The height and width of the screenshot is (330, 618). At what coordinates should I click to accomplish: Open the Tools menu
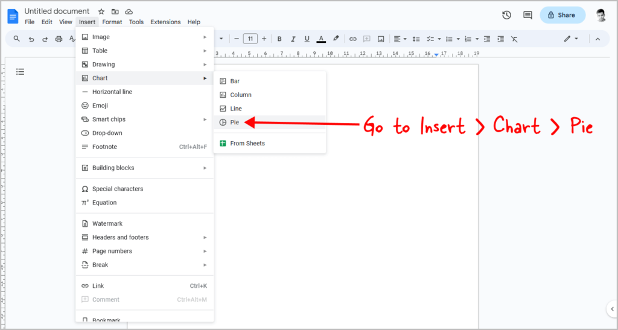(136, 22)
